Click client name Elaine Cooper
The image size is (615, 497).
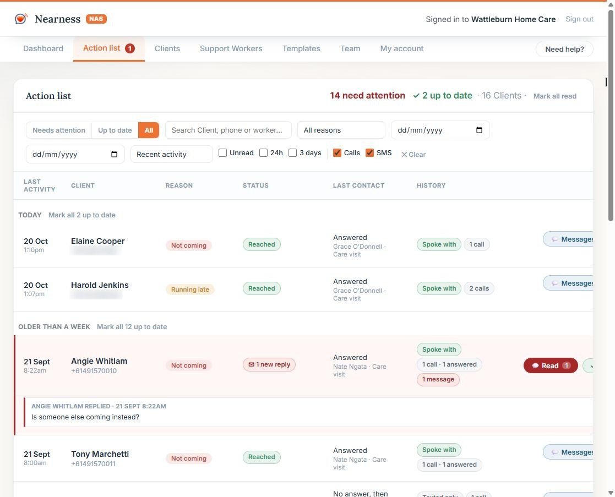click(x=97, y=241)
